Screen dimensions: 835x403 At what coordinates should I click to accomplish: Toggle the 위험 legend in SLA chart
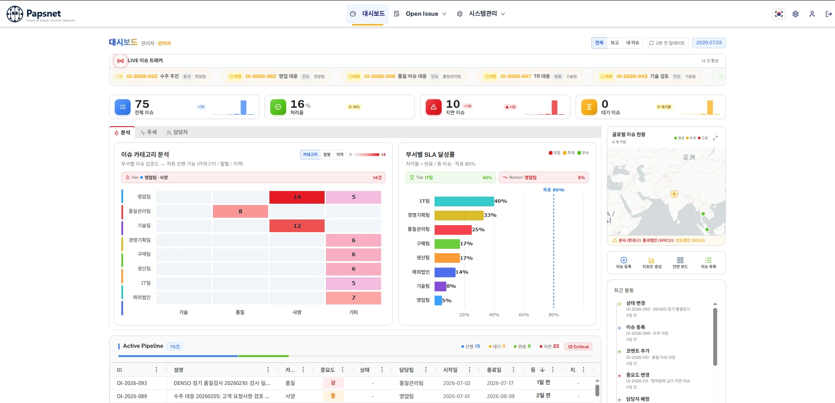(555, 153)
